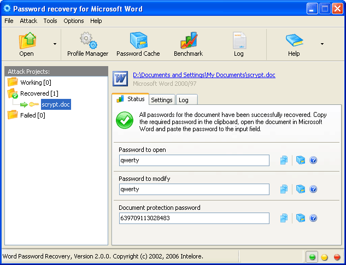
Task: Save Password to modify into cache
Action: pos(300,189)
